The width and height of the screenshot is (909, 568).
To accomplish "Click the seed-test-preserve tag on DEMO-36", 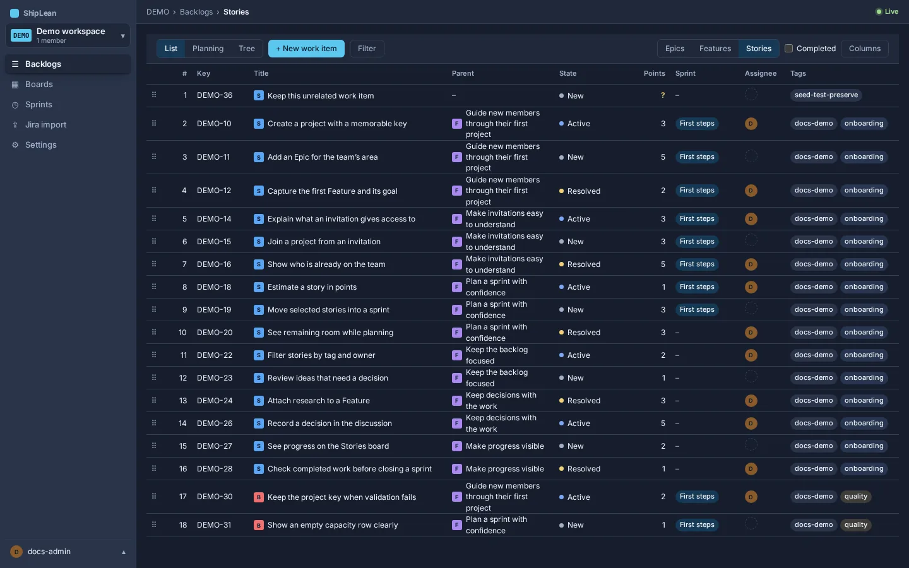I will [x=826, y=95].
